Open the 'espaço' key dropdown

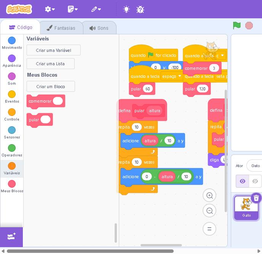(171, 76)
